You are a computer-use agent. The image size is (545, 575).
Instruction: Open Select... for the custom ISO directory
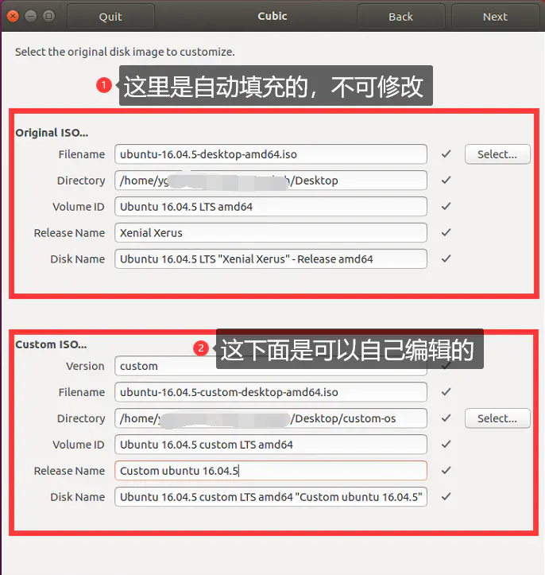coord(497,418)
